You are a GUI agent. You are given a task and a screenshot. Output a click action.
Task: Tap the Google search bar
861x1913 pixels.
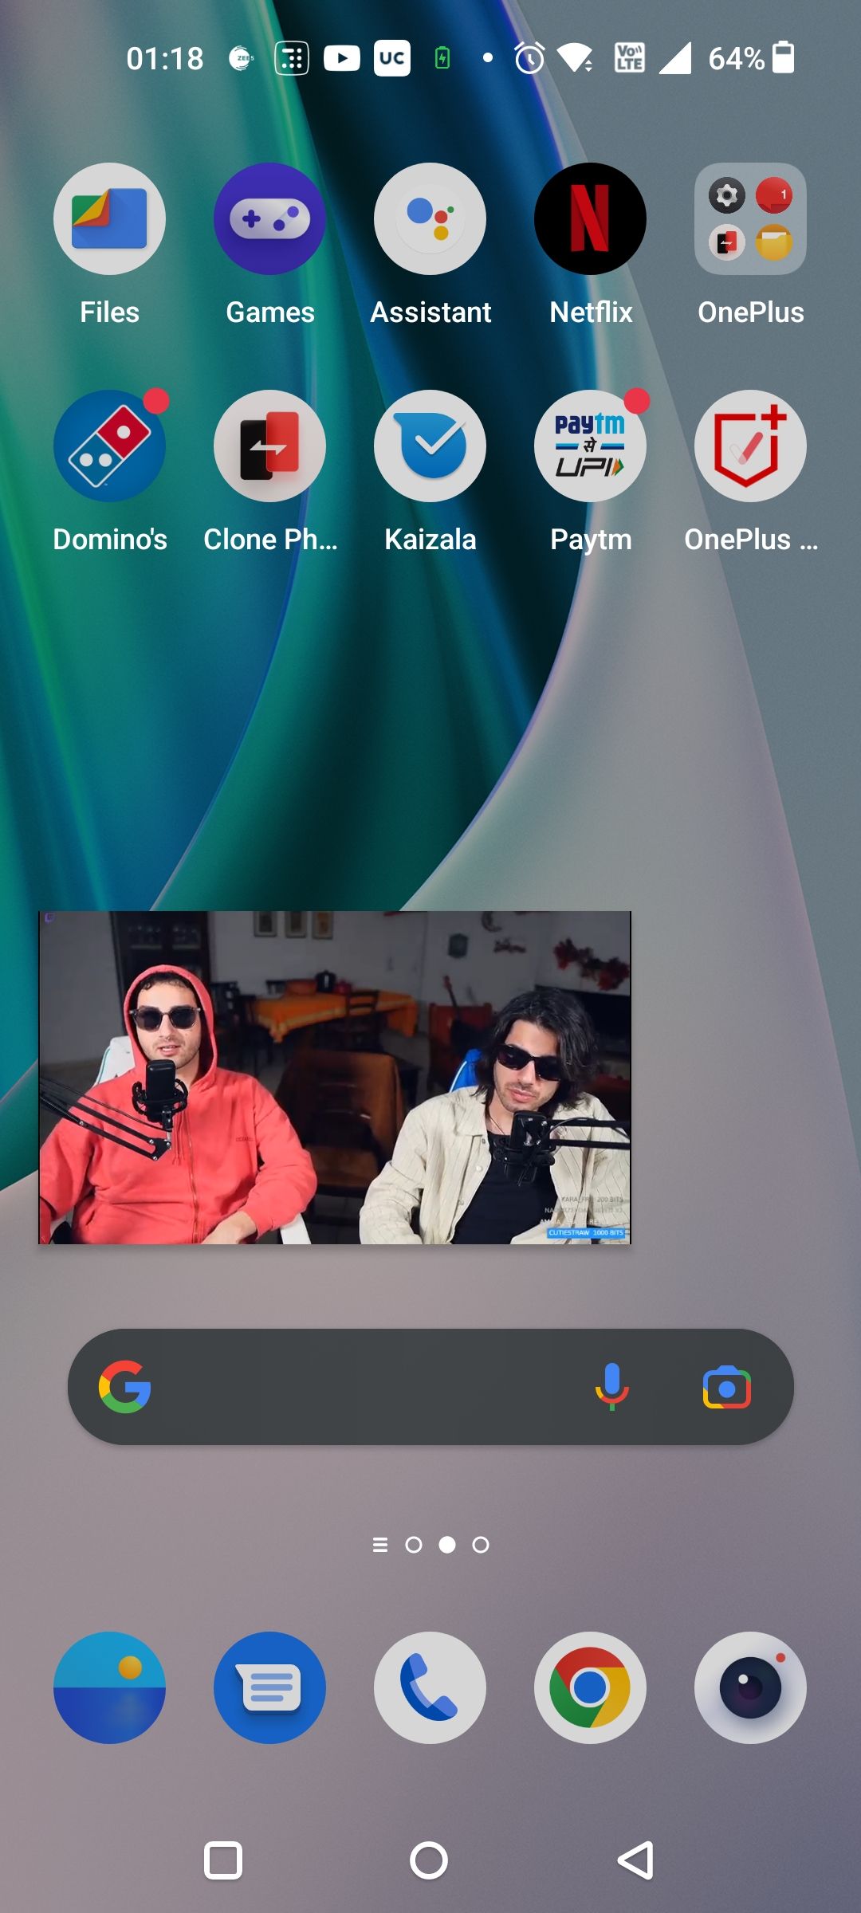pos(431,1387)
